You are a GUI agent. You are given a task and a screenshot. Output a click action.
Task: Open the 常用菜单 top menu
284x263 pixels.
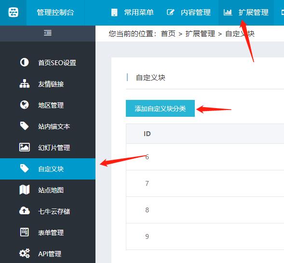point(133,13)
